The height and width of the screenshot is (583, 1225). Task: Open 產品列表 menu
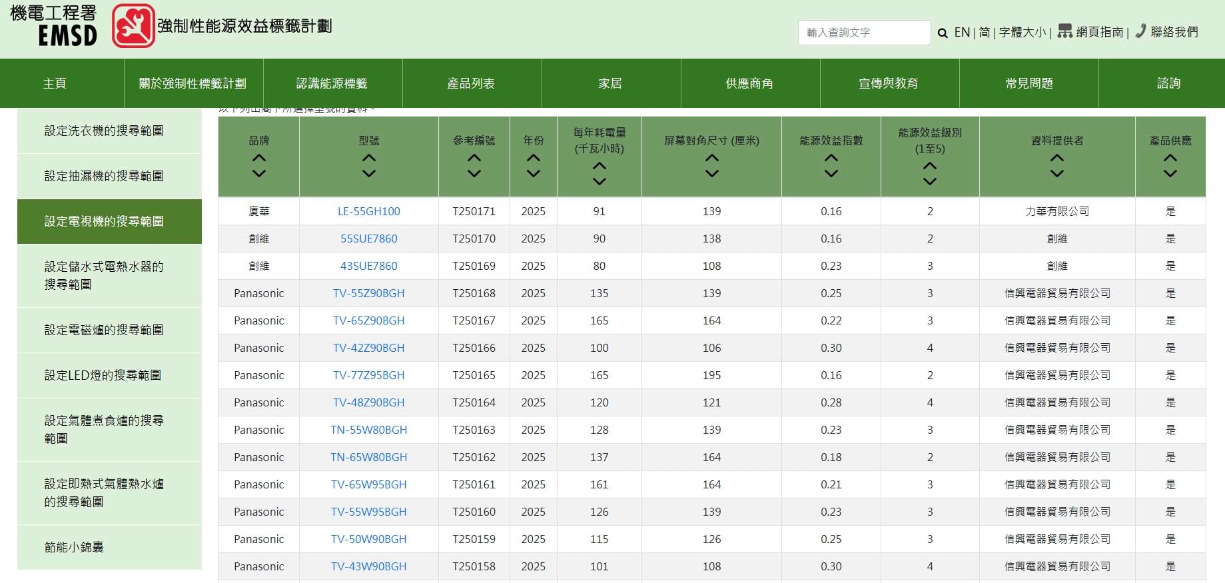click(x=472, y=83)
